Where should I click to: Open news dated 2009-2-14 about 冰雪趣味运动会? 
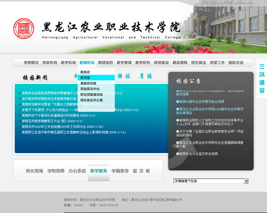[x=73, y=132]
